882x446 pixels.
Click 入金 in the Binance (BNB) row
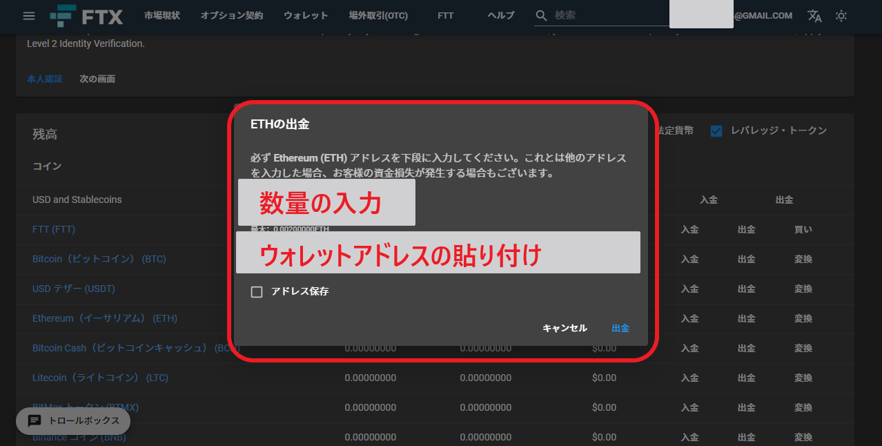689,437
